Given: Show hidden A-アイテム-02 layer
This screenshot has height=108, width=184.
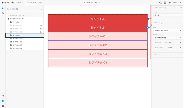Looking at the screenshot, I should point(41,29).
